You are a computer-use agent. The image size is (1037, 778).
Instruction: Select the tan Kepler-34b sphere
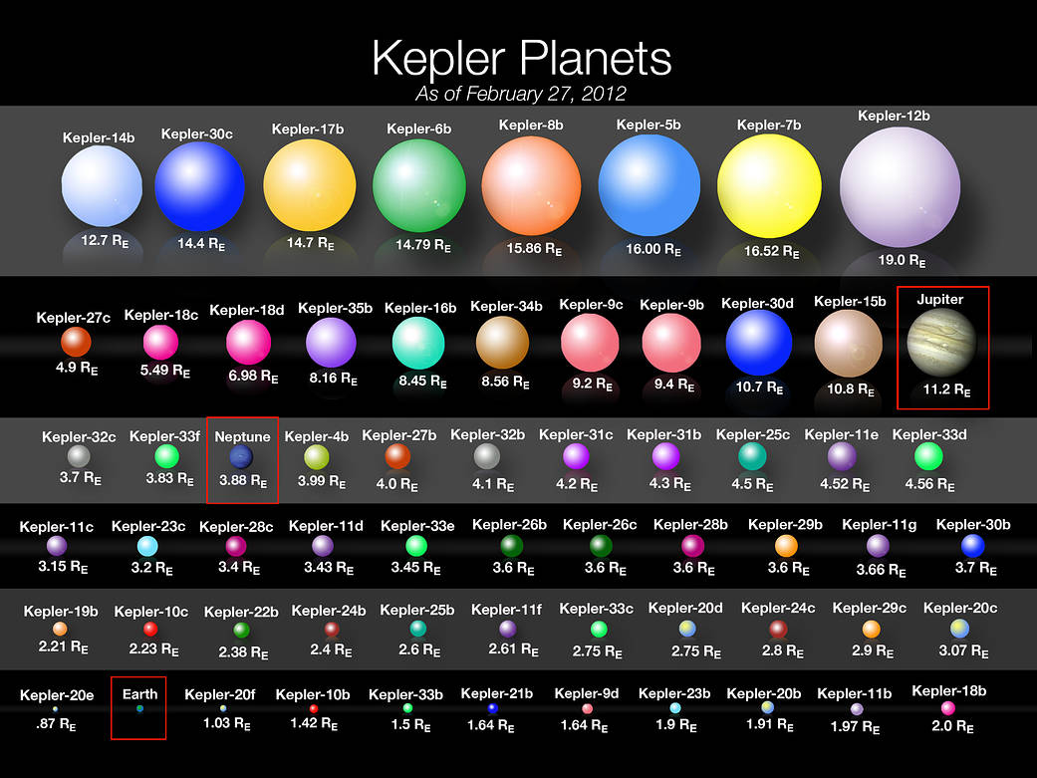tap(503, 342)
